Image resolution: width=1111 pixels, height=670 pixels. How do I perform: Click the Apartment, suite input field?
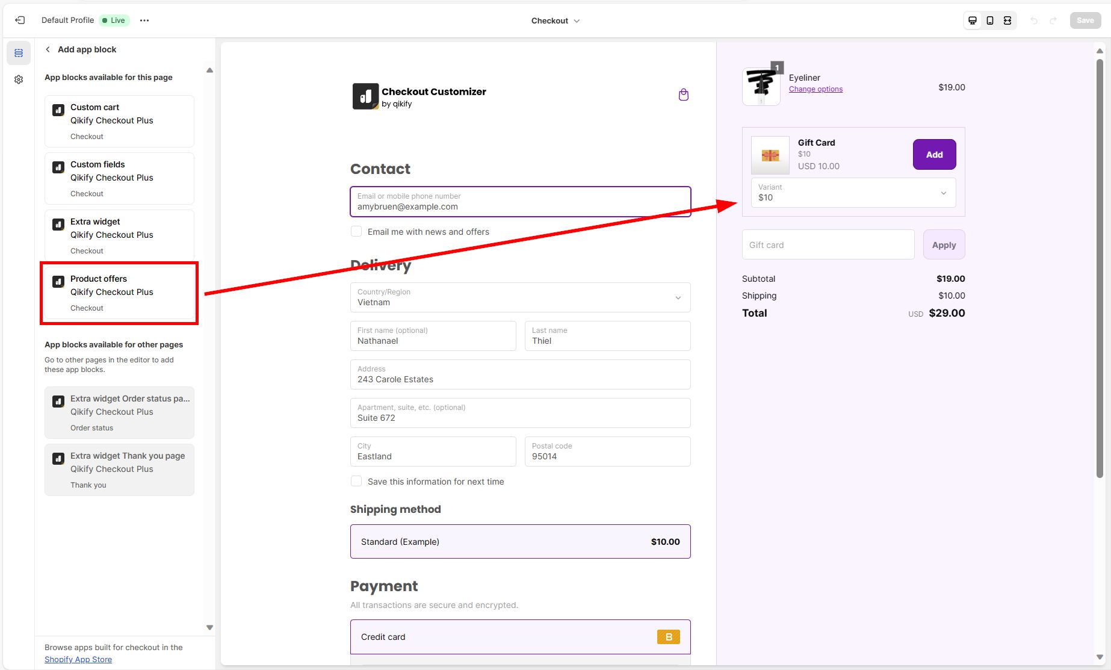pyautogui.click(x=521, y=413)
